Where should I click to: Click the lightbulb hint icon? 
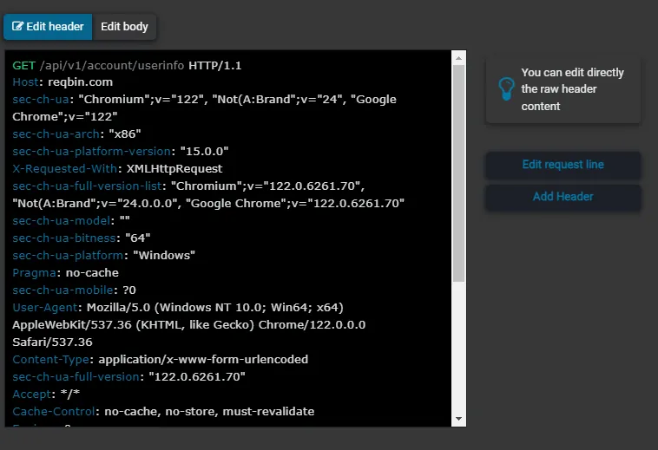pyautogui.click(x=506, y=88)
